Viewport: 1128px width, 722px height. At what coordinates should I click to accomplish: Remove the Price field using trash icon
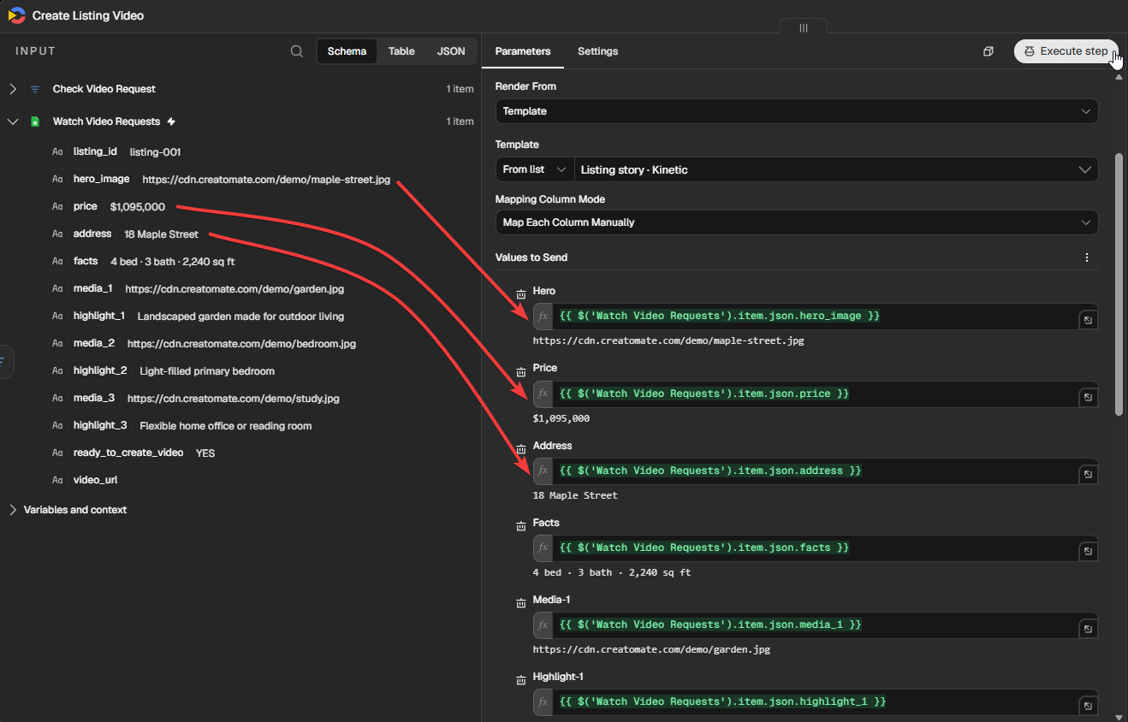point(521,371)
